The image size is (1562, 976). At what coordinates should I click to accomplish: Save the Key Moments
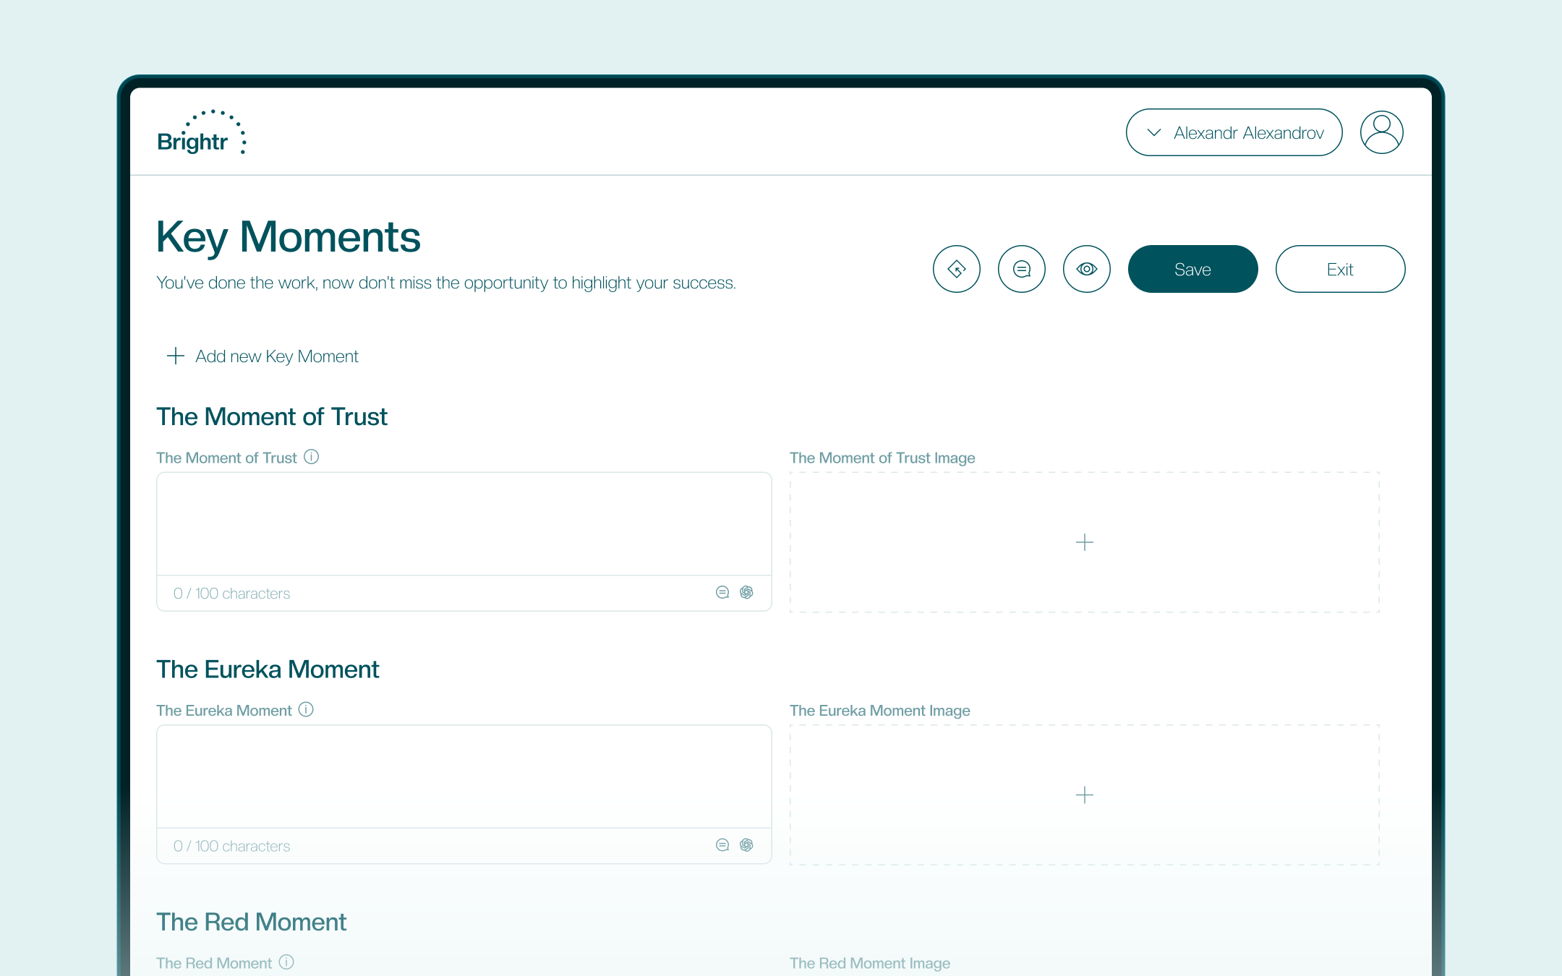coord(1192,269)
